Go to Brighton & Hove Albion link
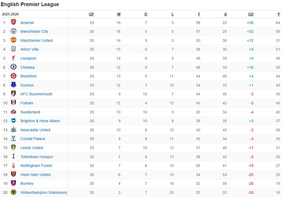 (40, 121)
